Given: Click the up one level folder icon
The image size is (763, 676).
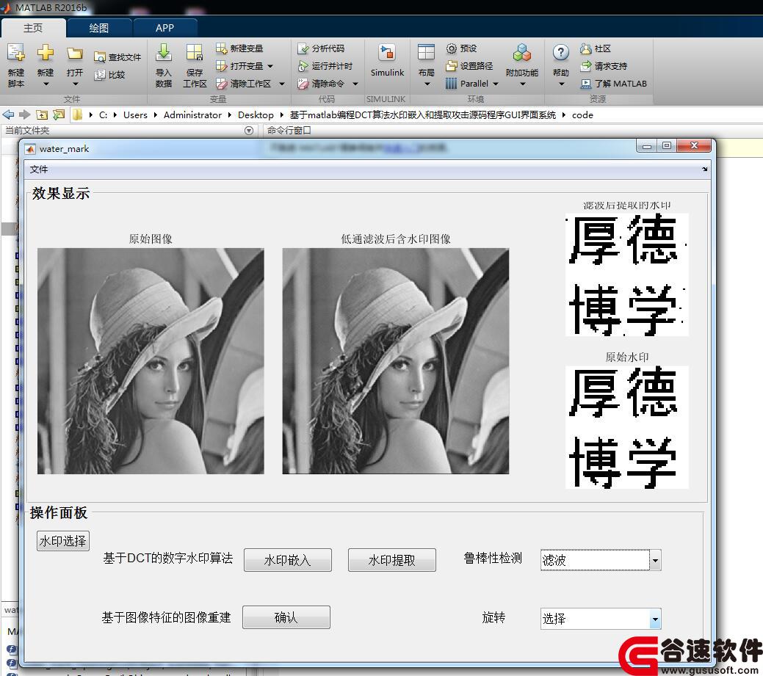Looking at the screenshot, I should click(x=42, y=115).
